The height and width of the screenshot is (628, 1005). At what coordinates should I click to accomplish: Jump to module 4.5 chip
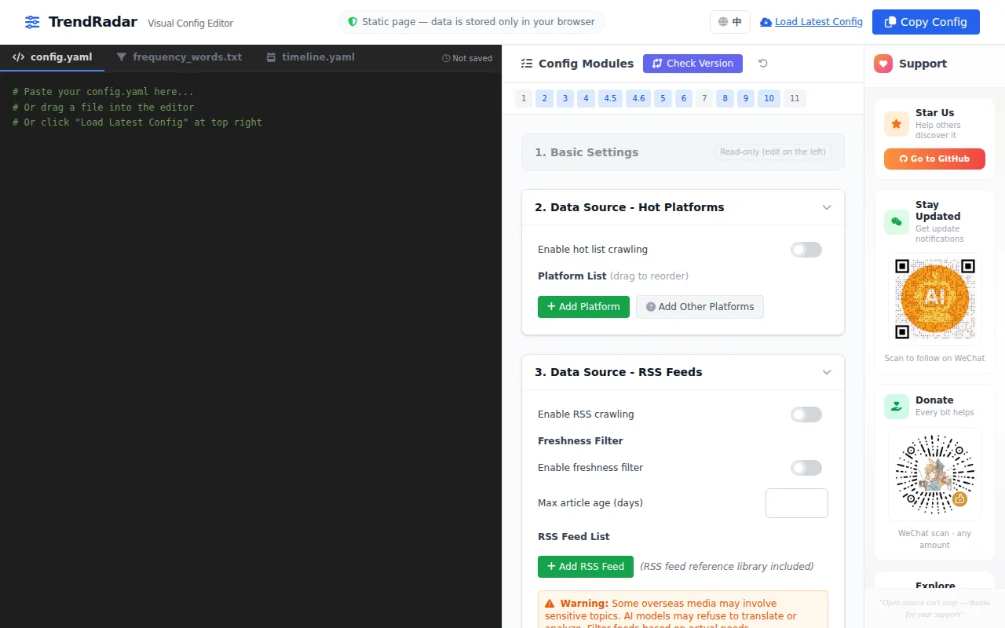(x=610, y=98)
